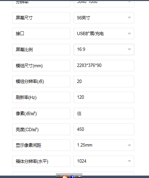Minimize the language bar
149x178 pixels.
(x=79, y=176)
